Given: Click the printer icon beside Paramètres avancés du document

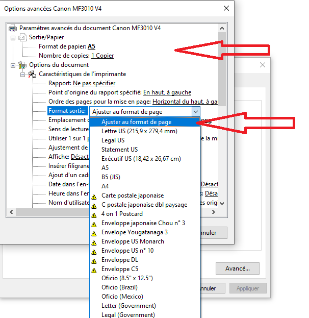Looking at the screenshot, I should click(13, 28).
